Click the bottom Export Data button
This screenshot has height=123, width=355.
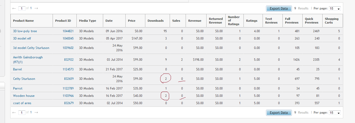tap(279, 113)
